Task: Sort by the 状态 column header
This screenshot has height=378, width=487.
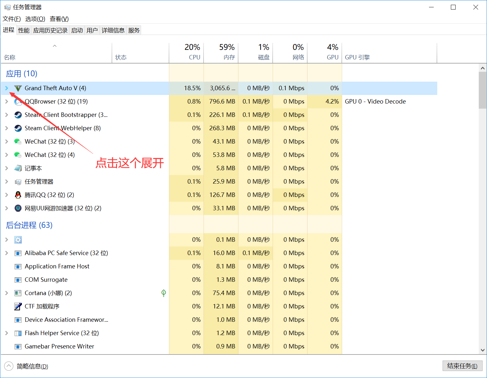Action: pos(140,53)
